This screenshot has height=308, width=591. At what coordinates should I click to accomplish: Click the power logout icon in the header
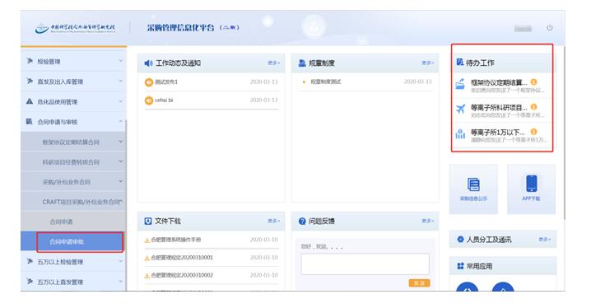(550, 27)
